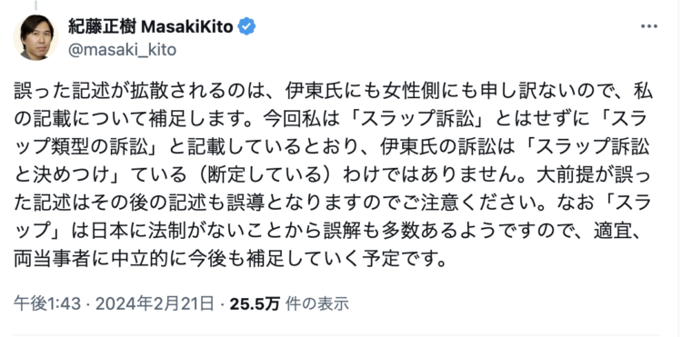Click the blue verified checkmark badge

246,27
